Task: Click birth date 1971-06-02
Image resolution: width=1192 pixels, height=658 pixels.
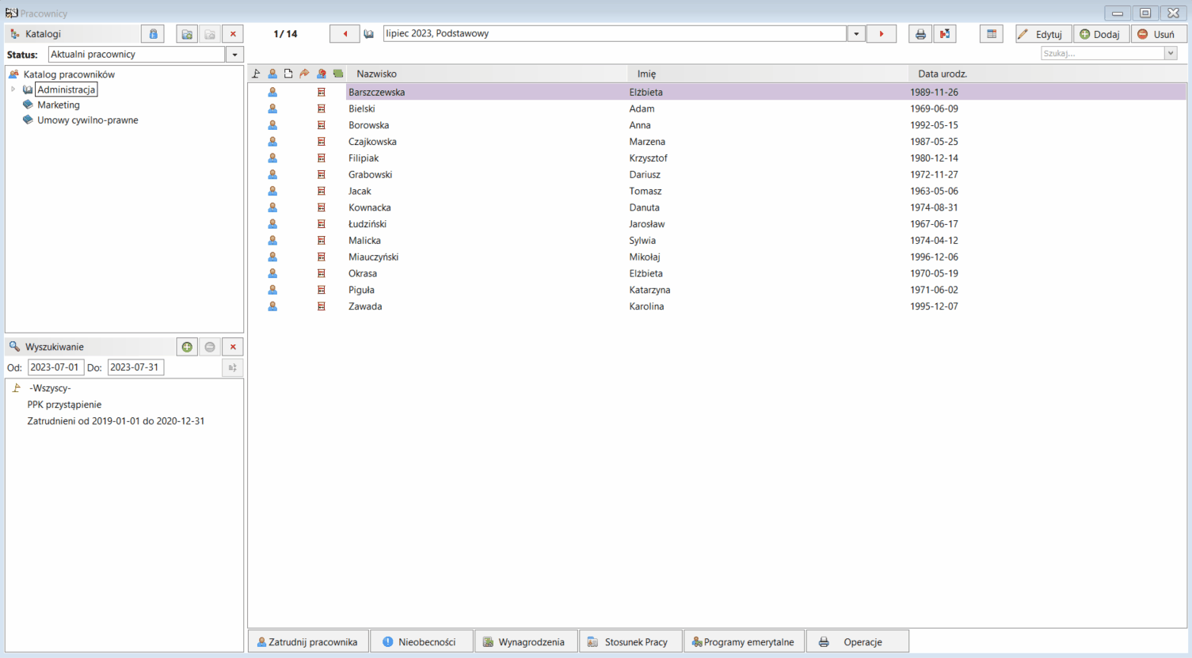Action: [x=934, y=290]
